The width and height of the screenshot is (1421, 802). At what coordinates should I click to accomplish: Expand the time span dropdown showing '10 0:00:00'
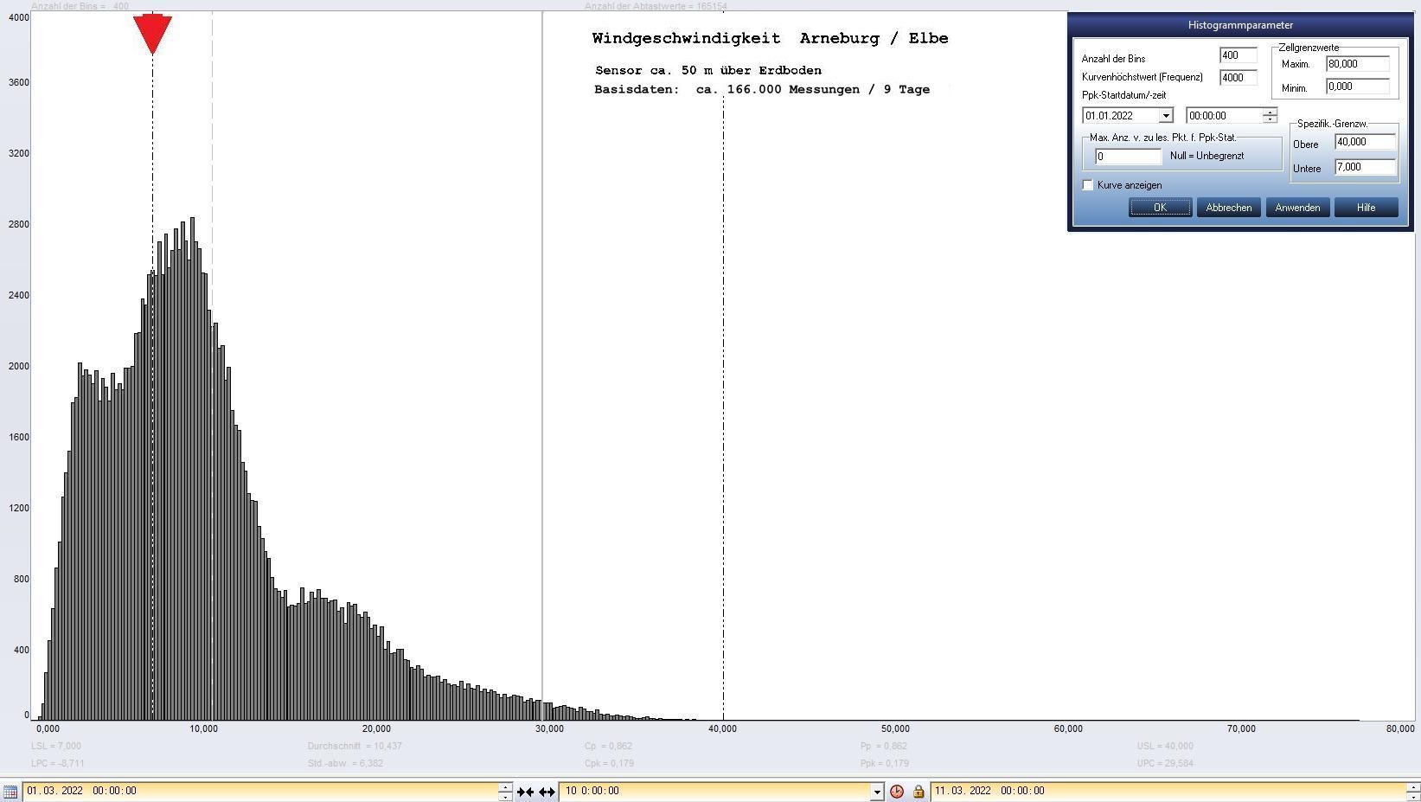[876, 792]
